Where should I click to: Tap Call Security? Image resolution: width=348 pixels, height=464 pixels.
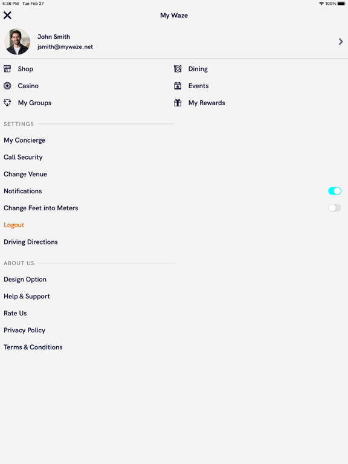pos(23,157)
